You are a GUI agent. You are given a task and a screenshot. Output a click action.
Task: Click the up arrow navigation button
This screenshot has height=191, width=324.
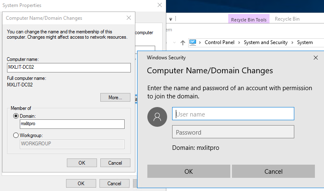[x=183, y=42]
